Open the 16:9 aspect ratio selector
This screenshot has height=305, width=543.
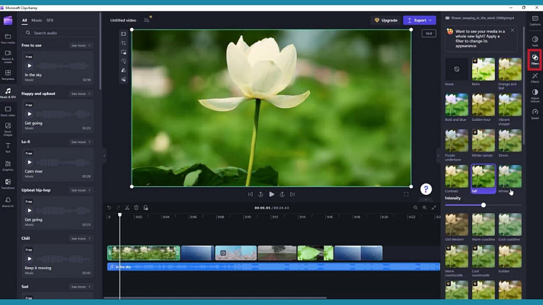click(x=429, y=34)
